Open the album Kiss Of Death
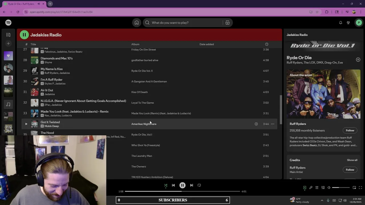Viewport: 365px width, 205px height. click(x=139, y=92)
